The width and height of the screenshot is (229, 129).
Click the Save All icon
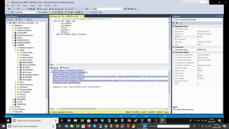(x=33, y=9)
